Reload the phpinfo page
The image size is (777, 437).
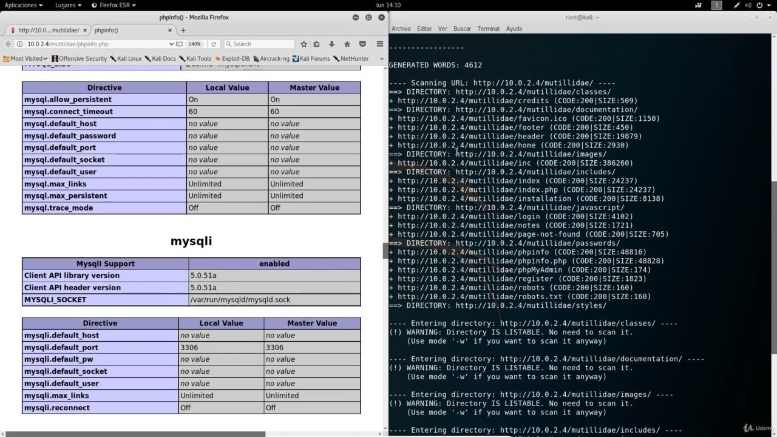coord(214,44)
